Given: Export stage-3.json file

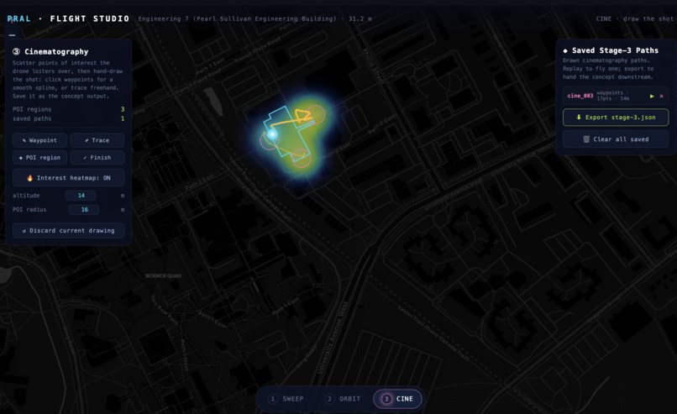Looking at the screenshot, I should [x=615, y=118].
